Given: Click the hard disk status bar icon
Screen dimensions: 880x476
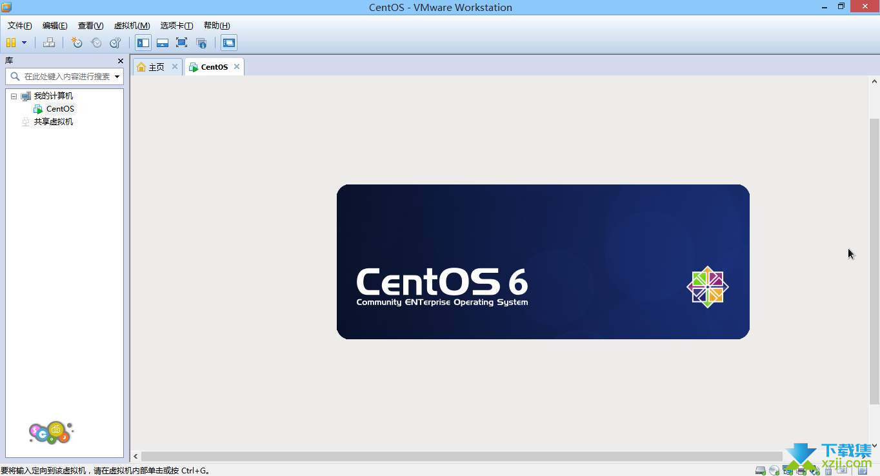Looking at the screenshot, I should [x=760, y=471].
